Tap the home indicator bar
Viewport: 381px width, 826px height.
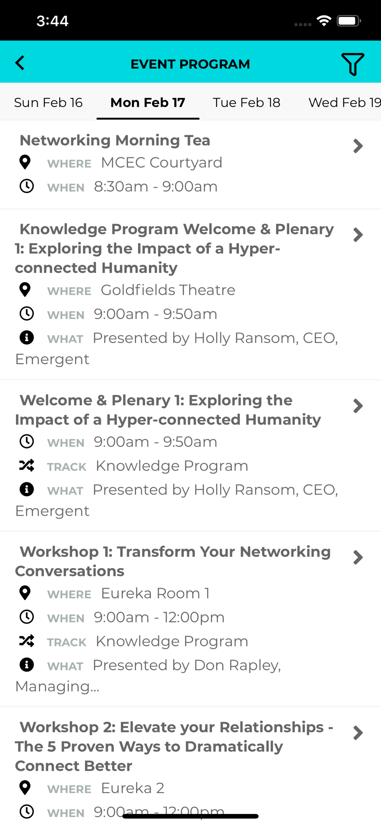pyautogui.click(x=190, y=816)
